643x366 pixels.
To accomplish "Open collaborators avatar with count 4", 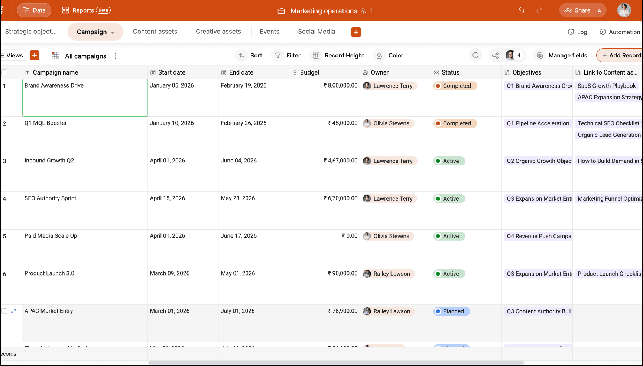I will coord(514,55).
